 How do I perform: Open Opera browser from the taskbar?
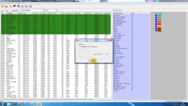coord(15,104)
